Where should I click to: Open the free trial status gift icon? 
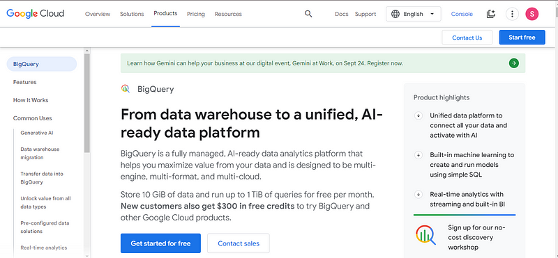[x=491, y=14]
